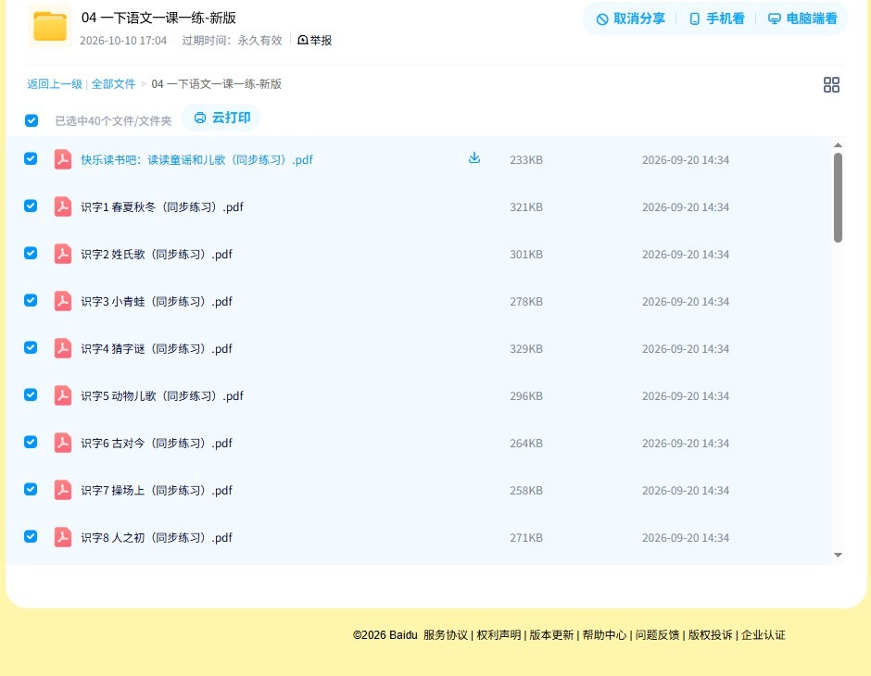This screenshot has width=871, height=676.
Task: Switch to grid view layout icon
Action: click(831, 85)
